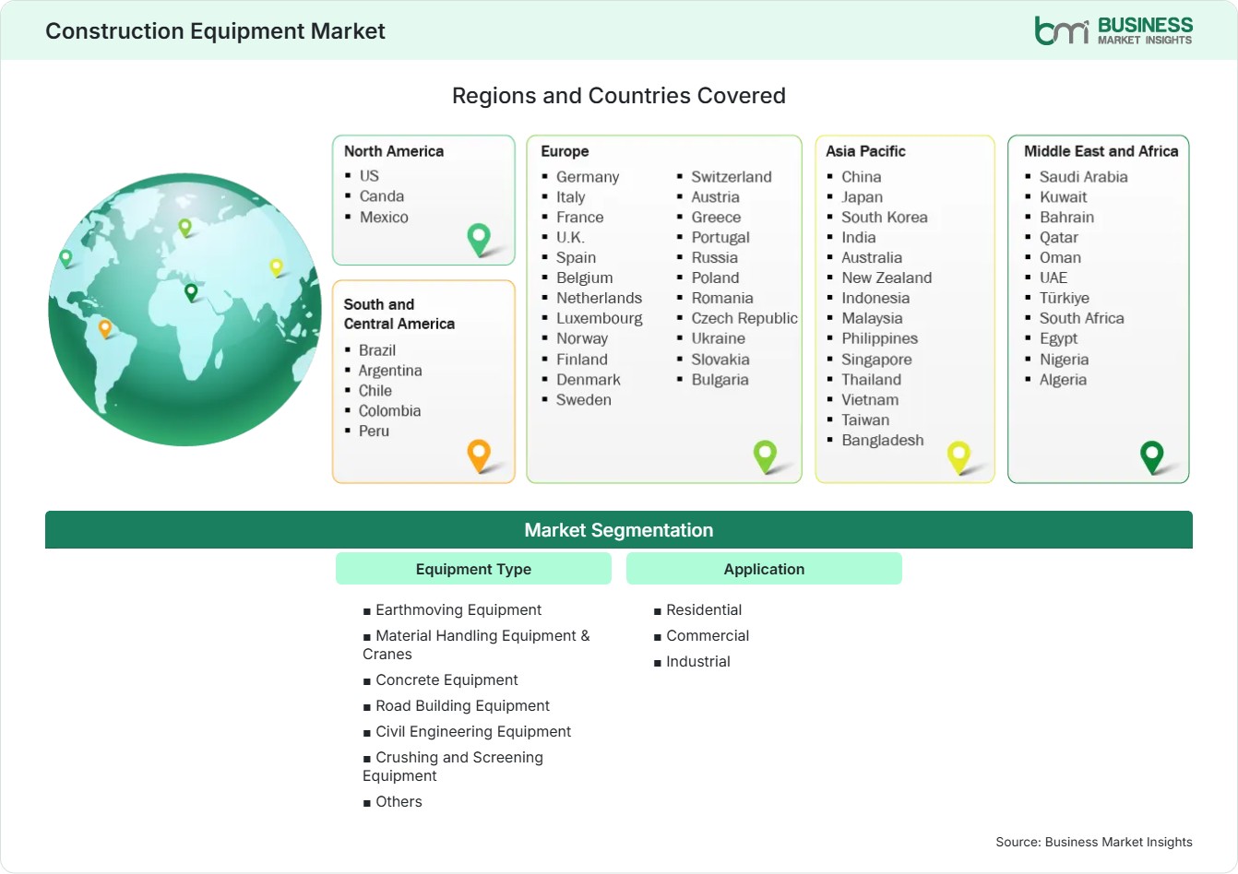Image resolution: width=1238 pixels, height=874 pixels.
Task: Click 'China' in Asia Pacific list
Action: click(862, 177)
